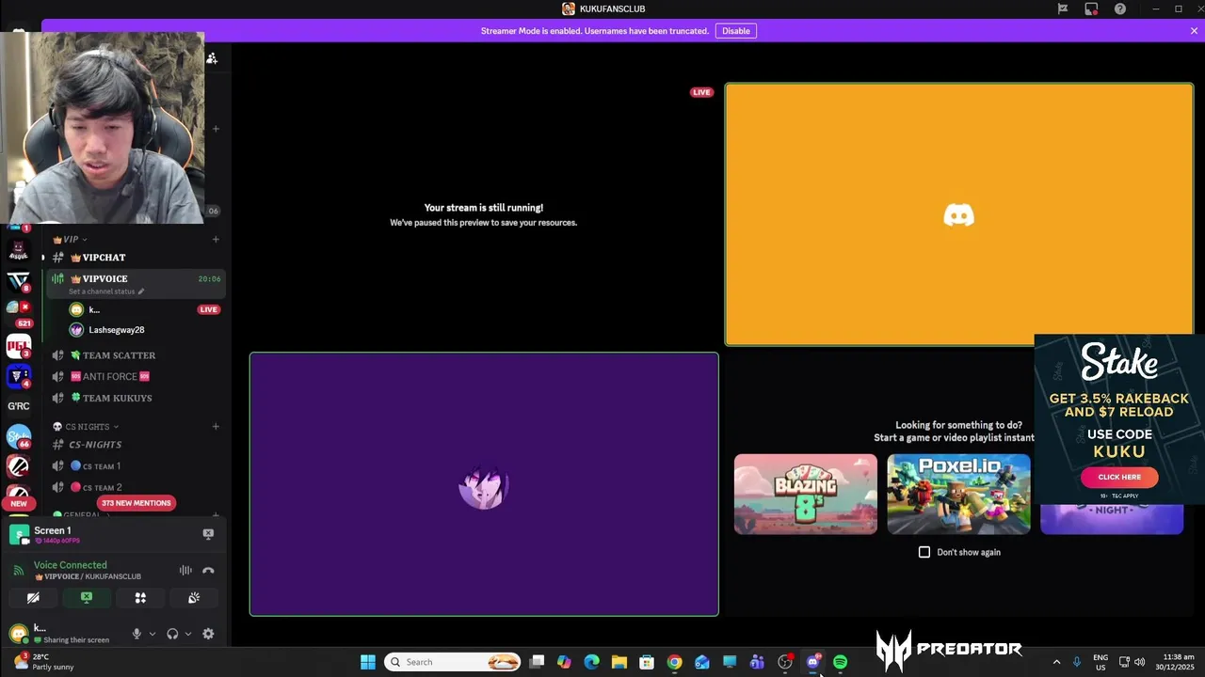Open the microphone input device dropdown
The width and height of the screenshot is (1205, 677).
click(152, 634)
